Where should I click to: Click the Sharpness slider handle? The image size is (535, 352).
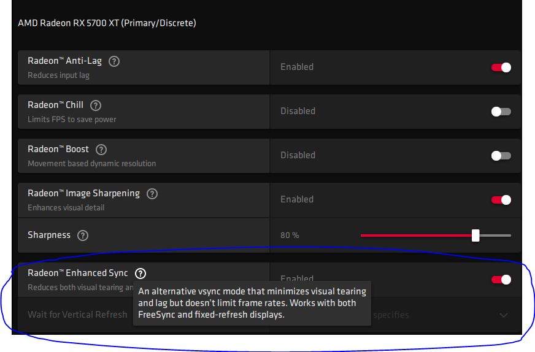point(475,235)
